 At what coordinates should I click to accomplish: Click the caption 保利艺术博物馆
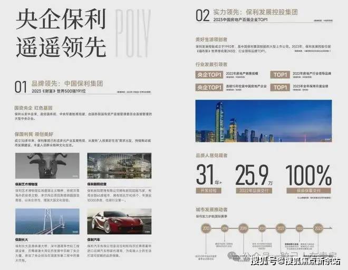[26, 184]
